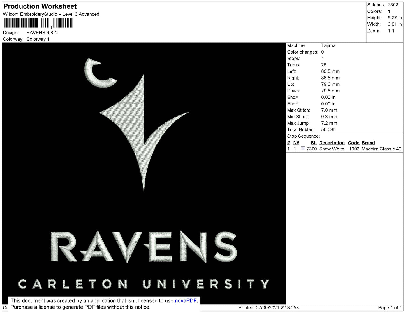This screenshot has width=405, height=313.
Task: Select the Total Bobbin value '50.09ft'
Action: [x=328, y=129]
